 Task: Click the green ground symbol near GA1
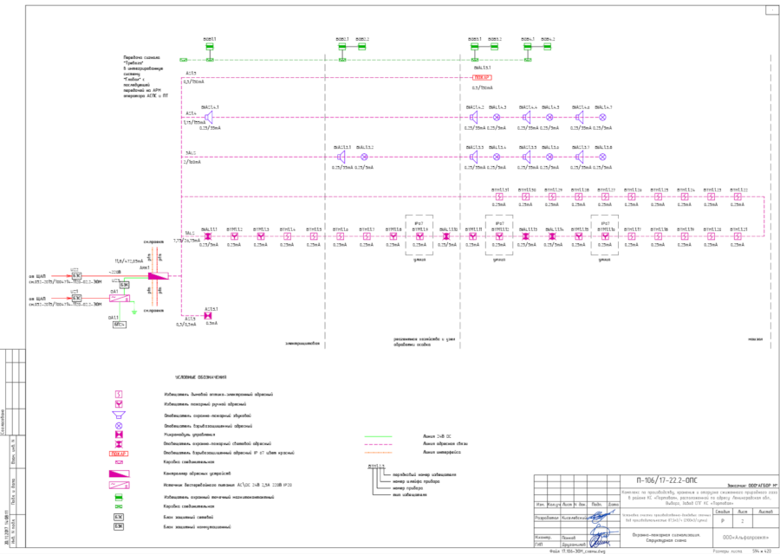coord(133,311)
